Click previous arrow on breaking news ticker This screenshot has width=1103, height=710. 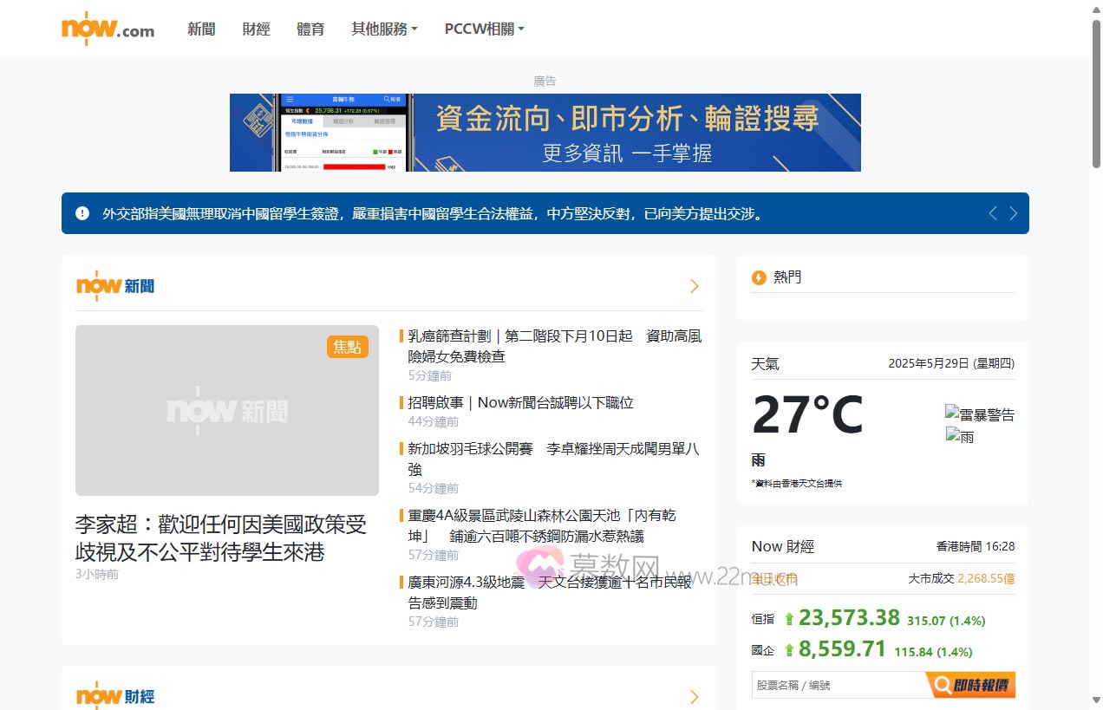click(993, 213)
